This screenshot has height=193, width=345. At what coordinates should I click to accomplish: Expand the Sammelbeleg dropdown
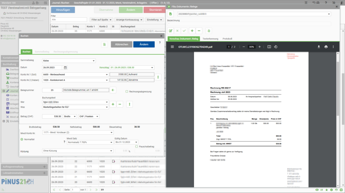pyautogui.click(x=69, y=61)
